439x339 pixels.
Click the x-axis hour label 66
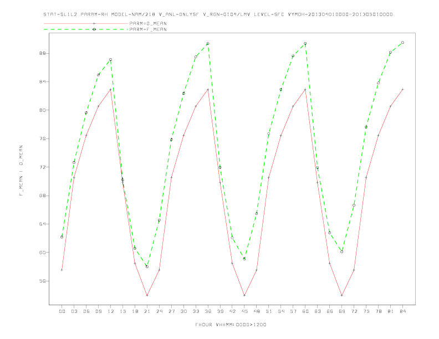[x=330, y=311]
